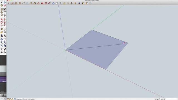The width and height of the screenshot is (178, 100).
Task: Select the Pan hand tool in left palette
Action: click(5, 39)
